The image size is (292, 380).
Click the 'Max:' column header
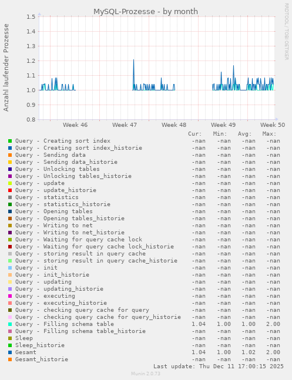click(270, 134)
